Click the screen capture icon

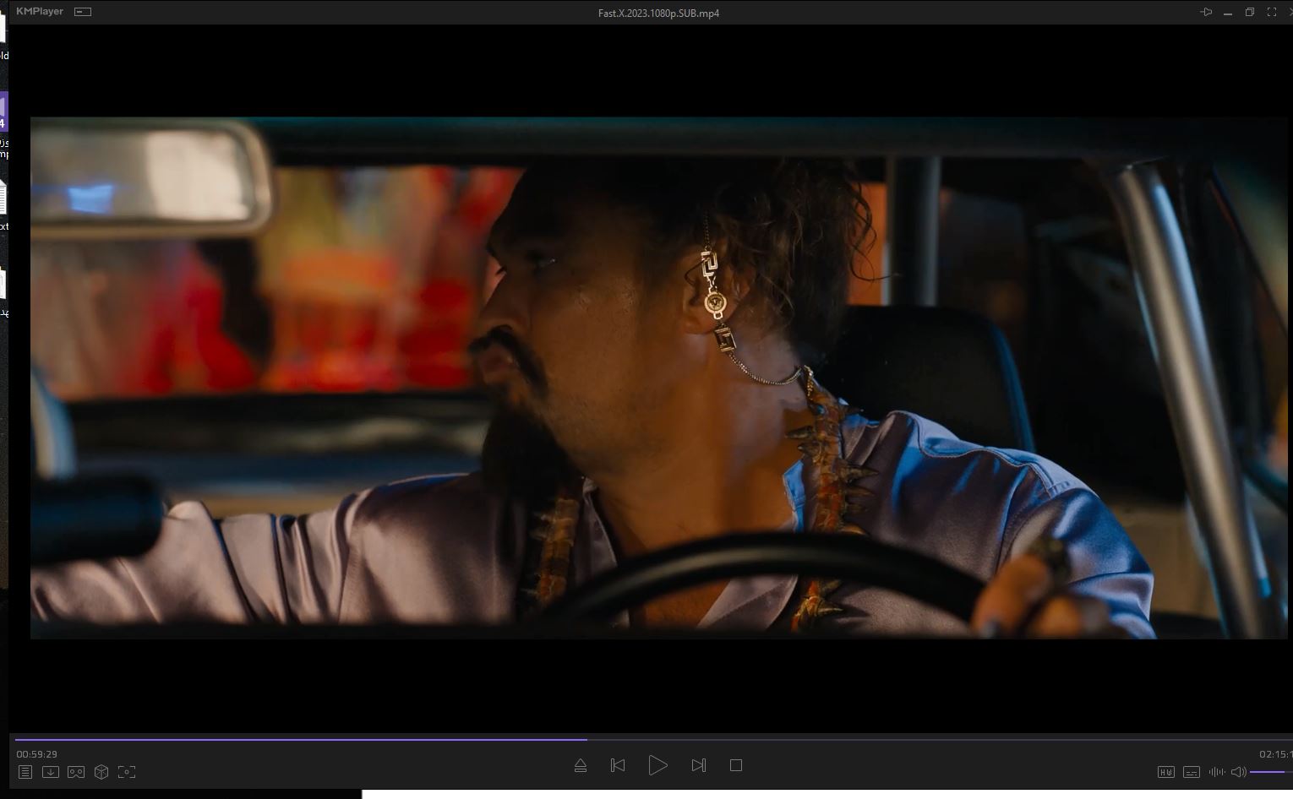point(127,772)
